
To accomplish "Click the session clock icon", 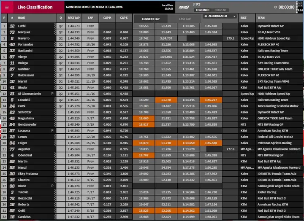I will [275, 7].
